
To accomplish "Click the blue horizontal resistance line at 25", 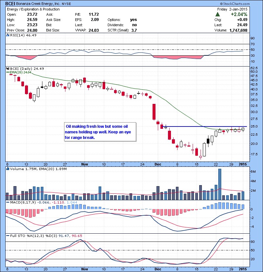I will tap(204, 126).
